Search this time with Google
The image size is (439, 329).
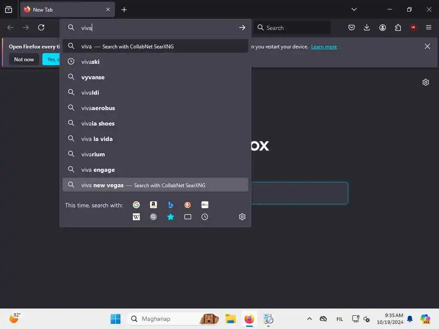pos(136,205)
